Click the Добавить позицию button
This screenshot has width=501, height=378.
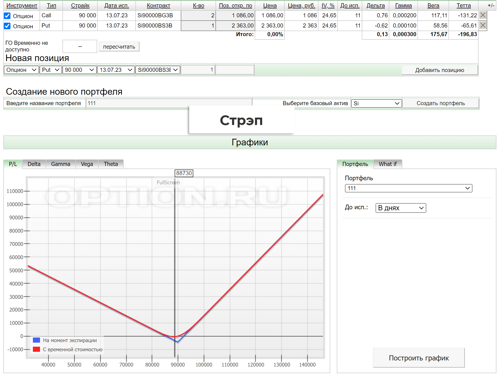(439, 70)
